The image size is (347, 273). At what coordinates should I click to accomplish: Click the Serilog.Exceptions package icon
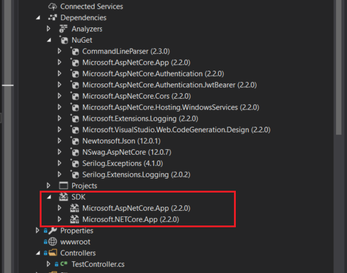click(75, 163)
